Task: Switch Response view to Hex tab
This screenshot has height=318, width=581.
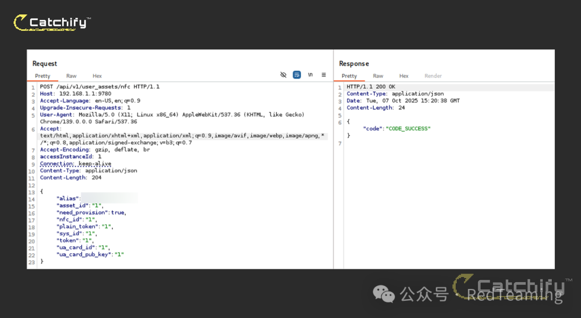Action: coord(403,76)
